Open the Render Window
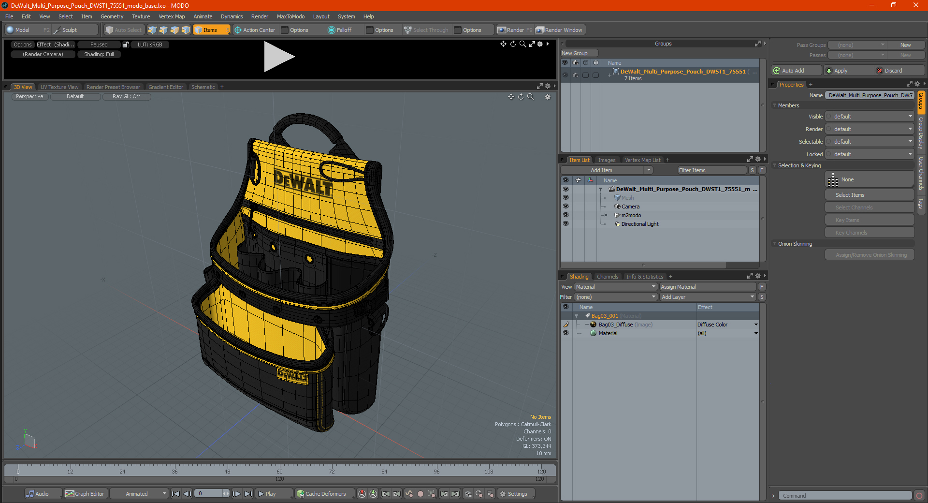The height and width of the screenshot is (503, 928). coord(560,30)
